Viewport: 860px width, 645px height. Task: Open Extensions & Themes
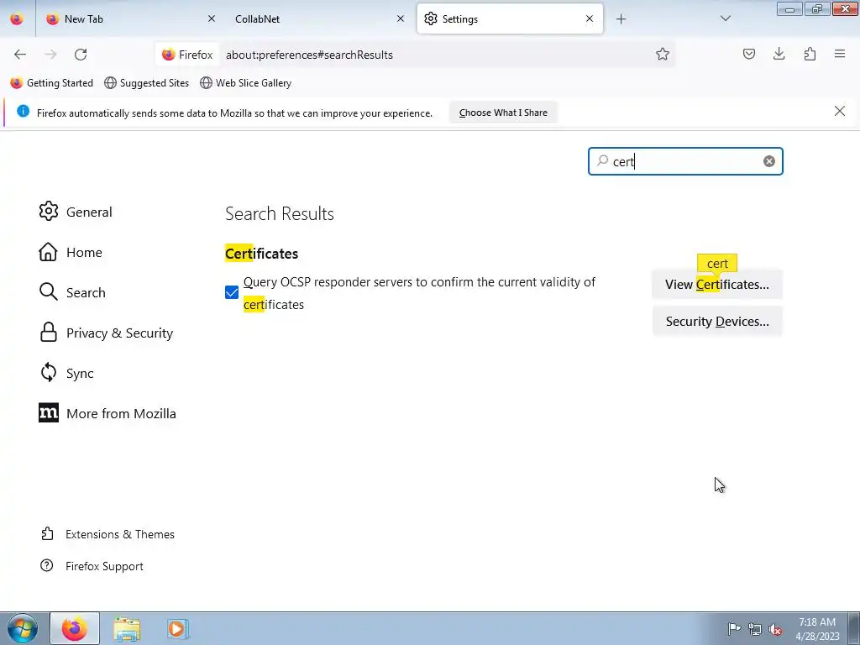tap(108, 534)
